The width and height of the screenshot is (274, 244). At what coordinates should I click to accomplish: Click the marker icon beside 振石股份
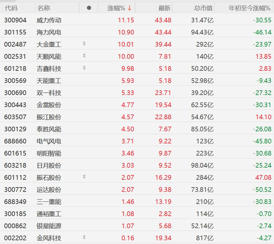click(x=84, y=177)
